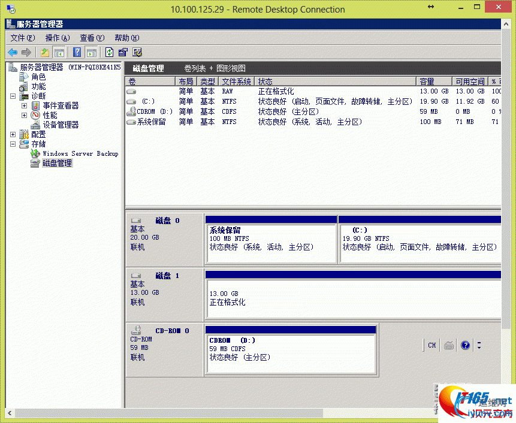
Task: Click the horizontal scrollbar left arrow
Action: tap(10, 413)
